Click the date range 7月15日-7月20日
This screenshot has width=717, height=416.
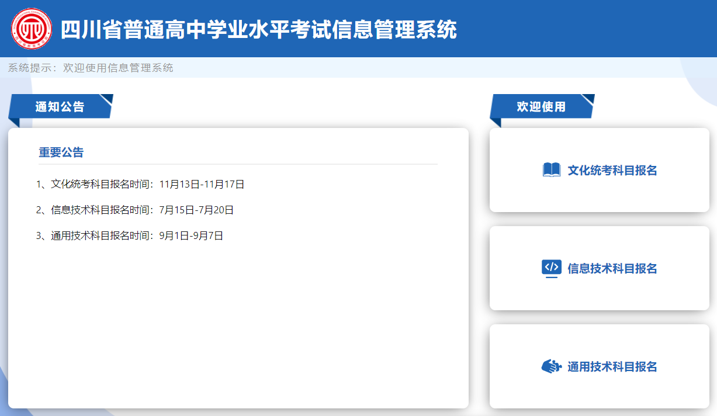pos(196,210)
